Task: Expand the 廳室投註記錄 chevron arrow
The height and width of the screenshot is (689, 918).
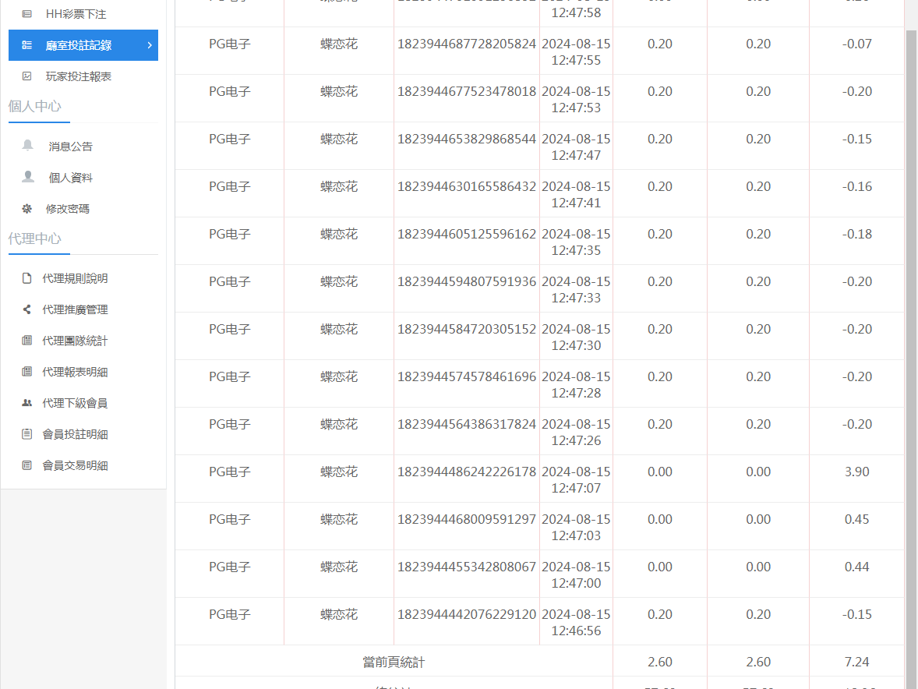Action: click(x=149, y=45)
